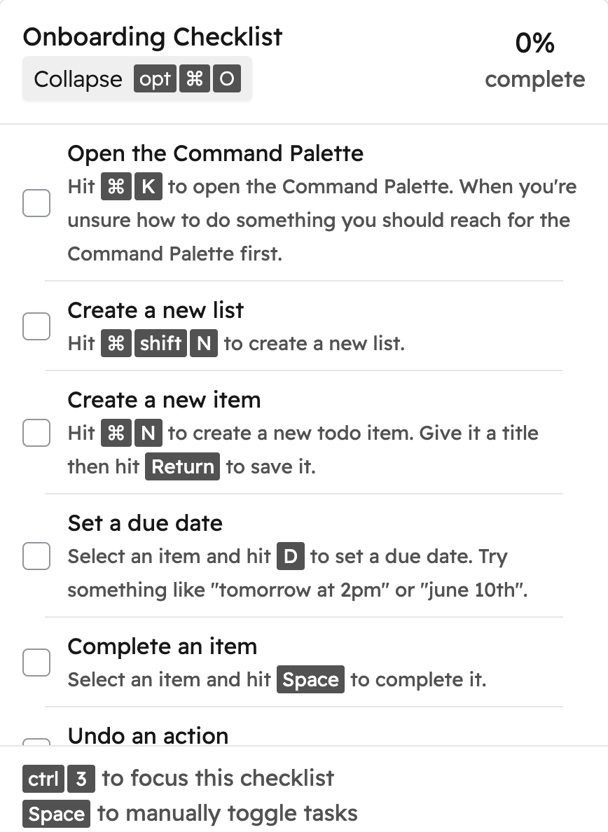The image size is (608, 832).
Task: Click the command icon before the shift key
Action: point(116,344)
